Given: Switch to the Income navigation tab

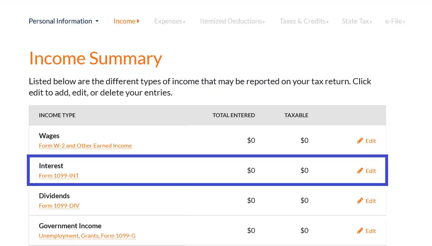Looking at the screenshot, I should 124,21.
